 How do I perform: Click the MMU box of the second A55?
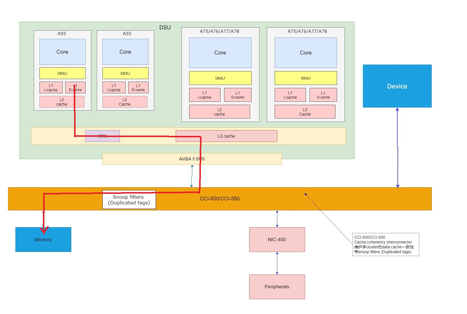pyautogui.click(x=125, y=73)
